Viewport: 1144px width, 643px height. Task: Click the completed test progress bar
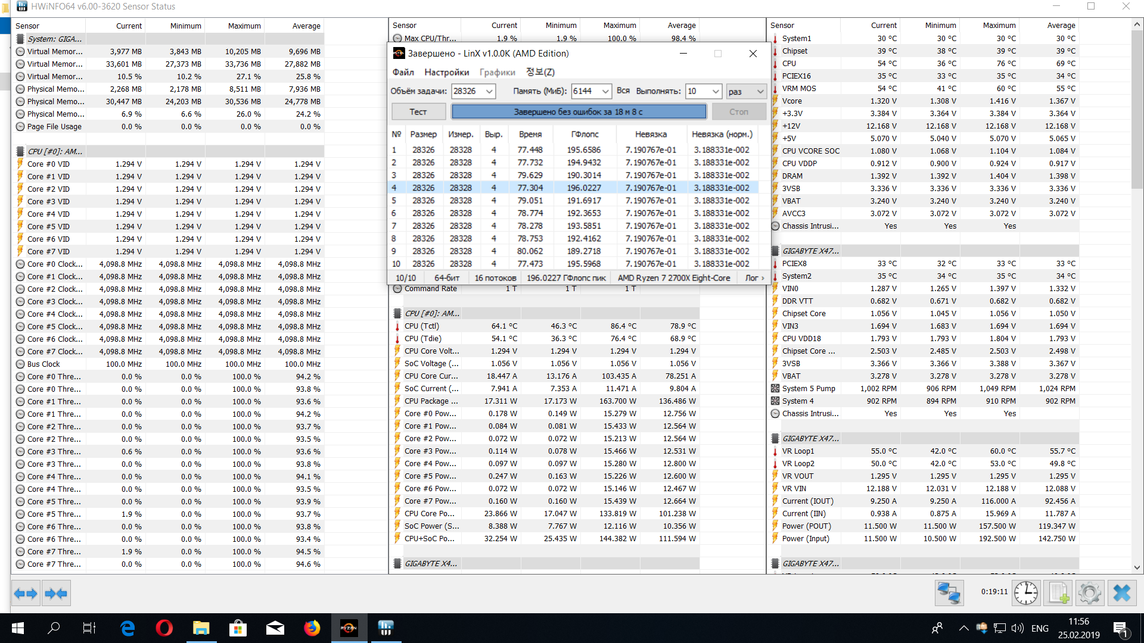[578, 112]
